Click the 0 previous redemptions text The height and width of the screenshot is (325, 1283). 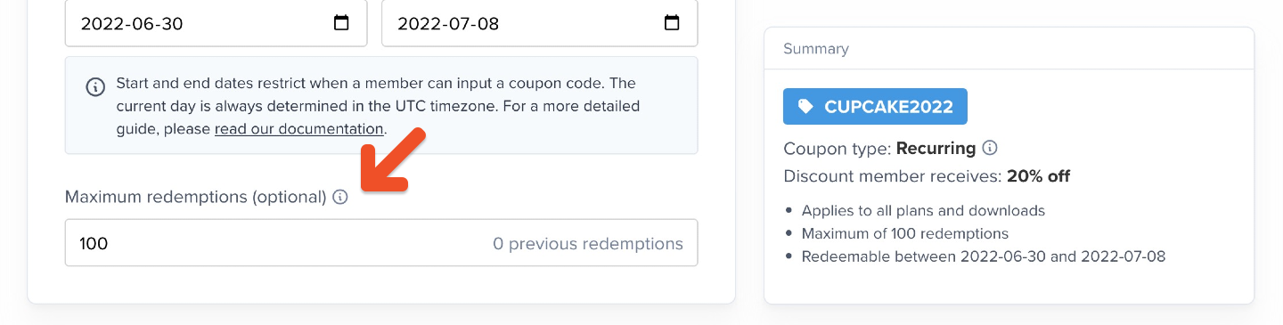click(x=588, y=243)
